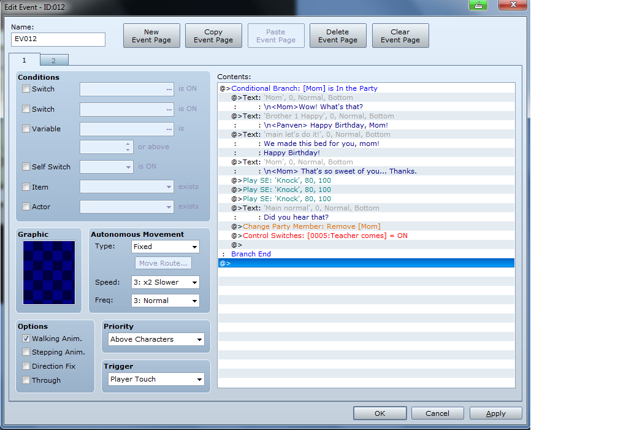The height and width of the screenshot is (430, 618).
Task: Select event page tab 1
Action: point(25,60)
